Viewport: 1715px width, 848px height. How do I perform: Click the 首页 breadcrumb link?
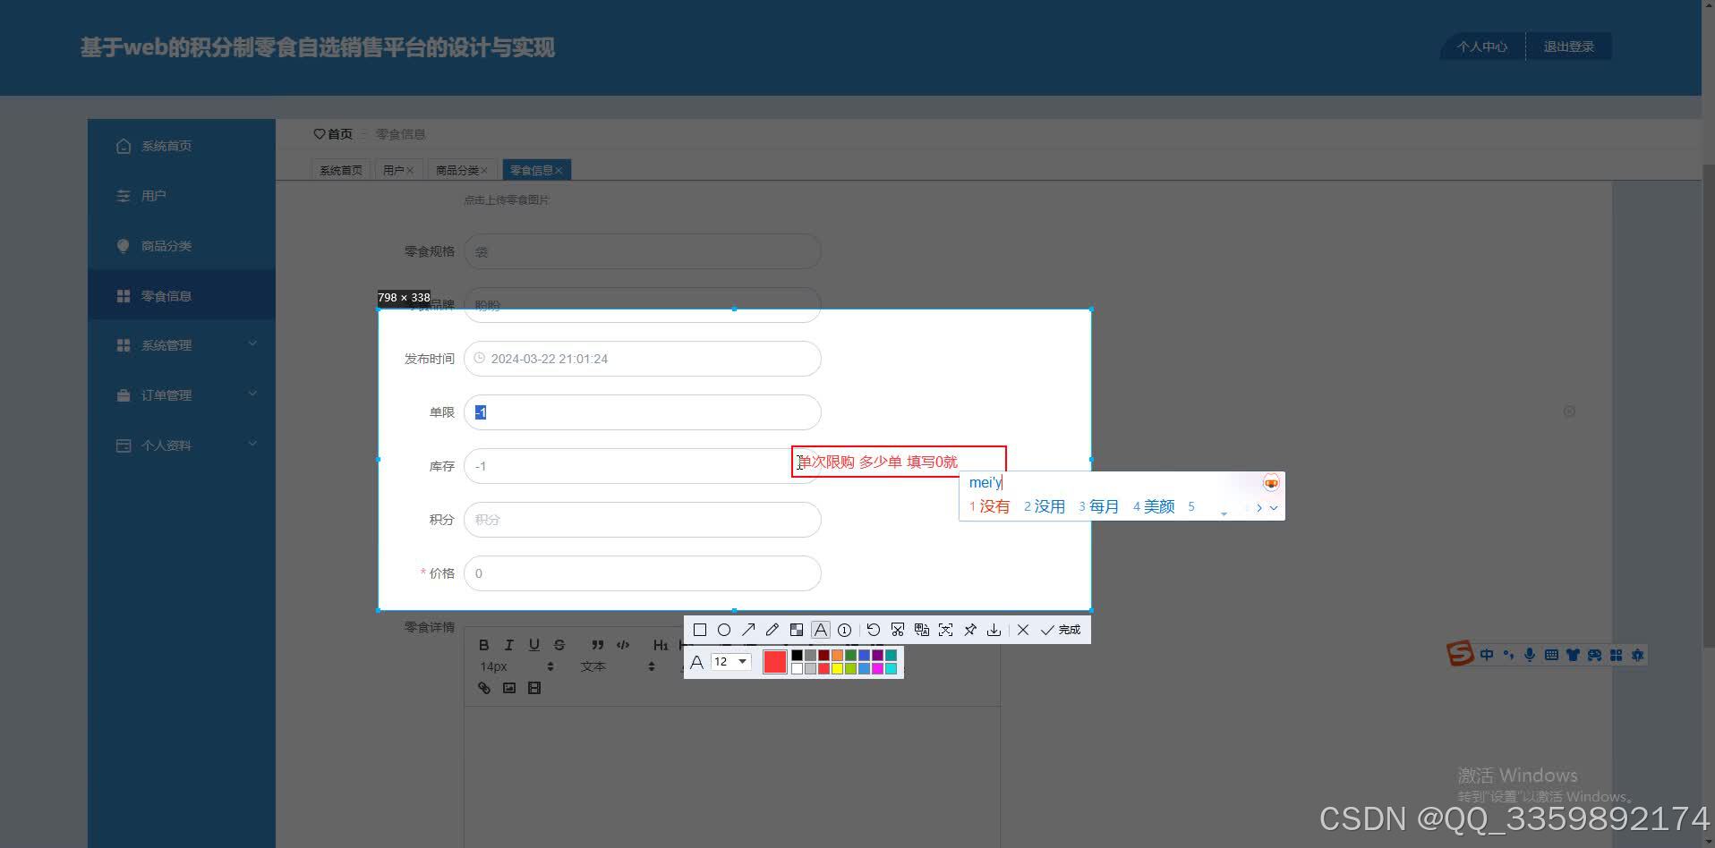333,134
